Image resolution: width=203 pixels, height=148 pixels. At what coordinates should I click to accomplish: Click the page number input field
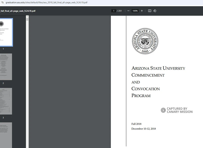114,11
